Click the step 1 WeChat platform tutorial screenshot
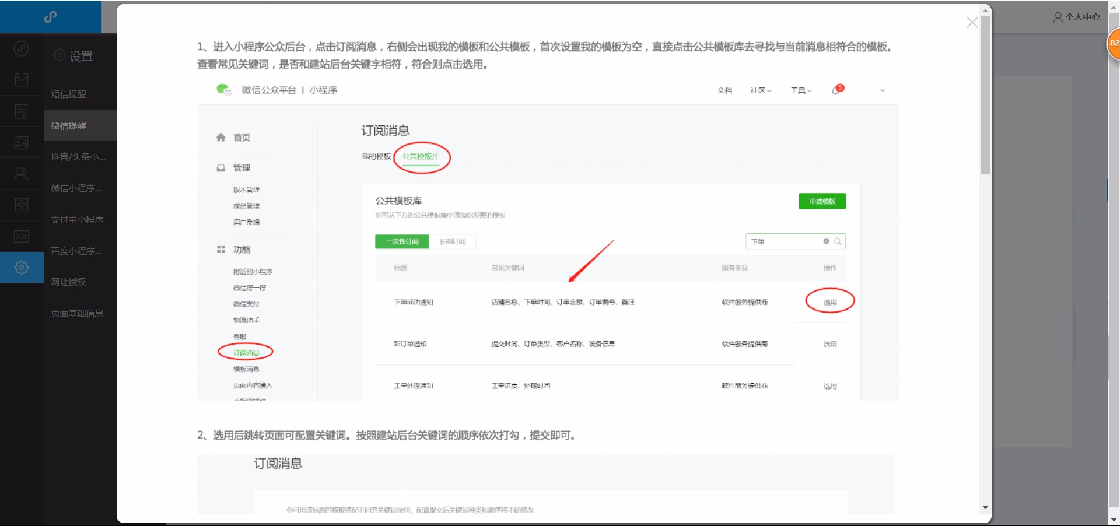Screen dimensions: 1120x526 point(548,240)
